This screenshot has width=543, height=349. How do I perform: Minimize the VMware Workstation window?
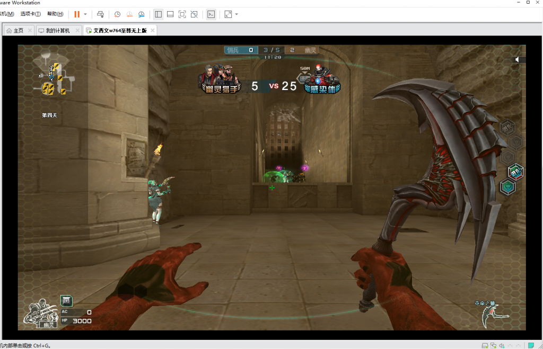[x=519, y=3]
